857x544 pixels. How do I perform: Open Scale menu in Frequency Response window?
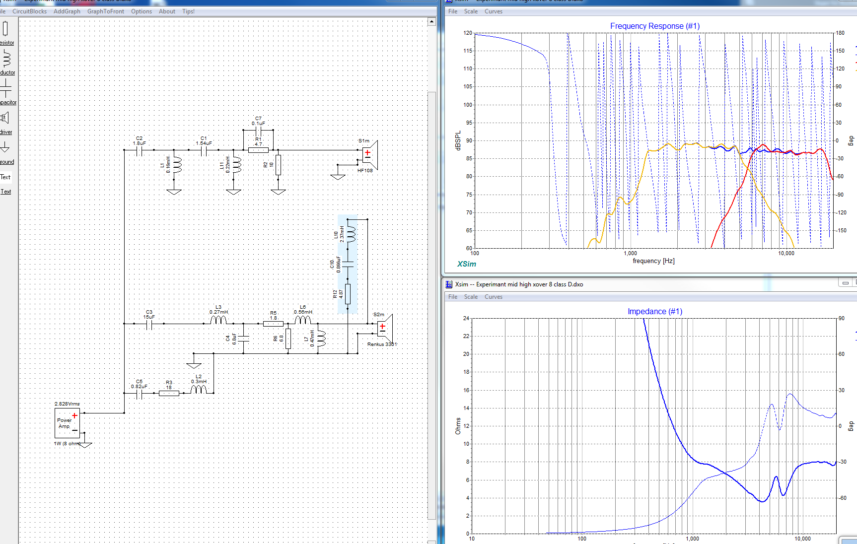[x=471, y=11]
